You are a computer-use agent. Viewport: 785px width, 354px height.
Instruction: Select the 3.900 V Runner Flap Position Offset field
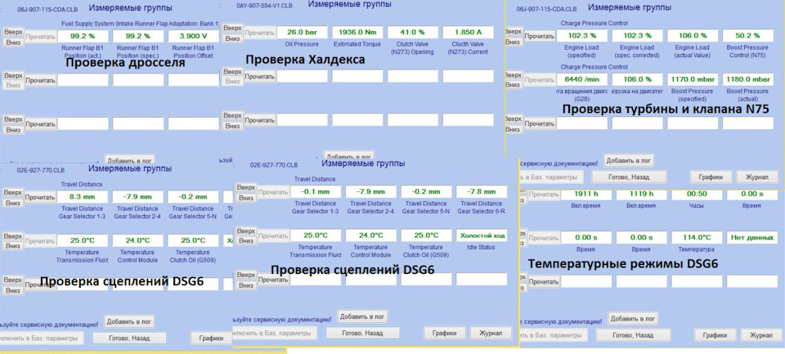coord(193,36)
